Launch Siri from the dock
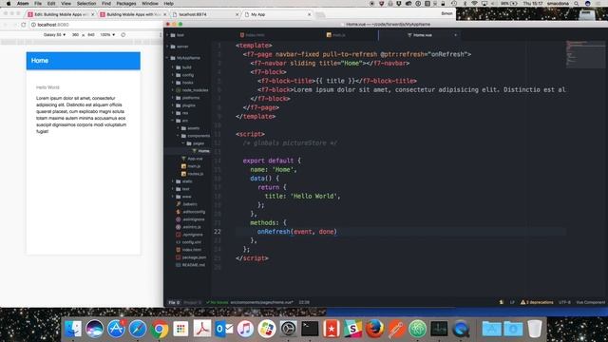This screenshot has height=342, width=608. click(x=94, y=329)
